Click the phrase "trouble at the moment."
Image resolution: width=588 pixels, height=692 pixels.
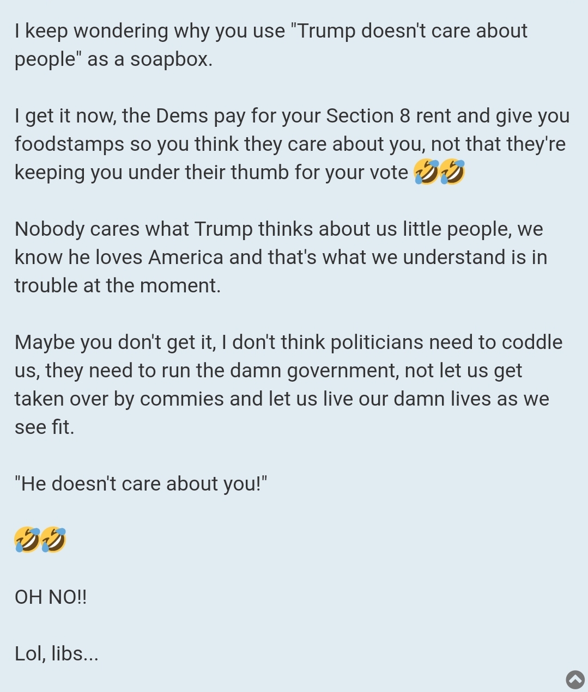point(118,285)
